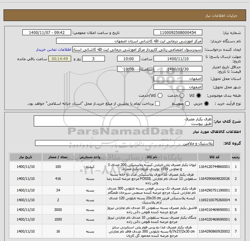This screenshot has width=250, height=241.
Task: Click product code 1169210079260004
Action: click(214, 200)
